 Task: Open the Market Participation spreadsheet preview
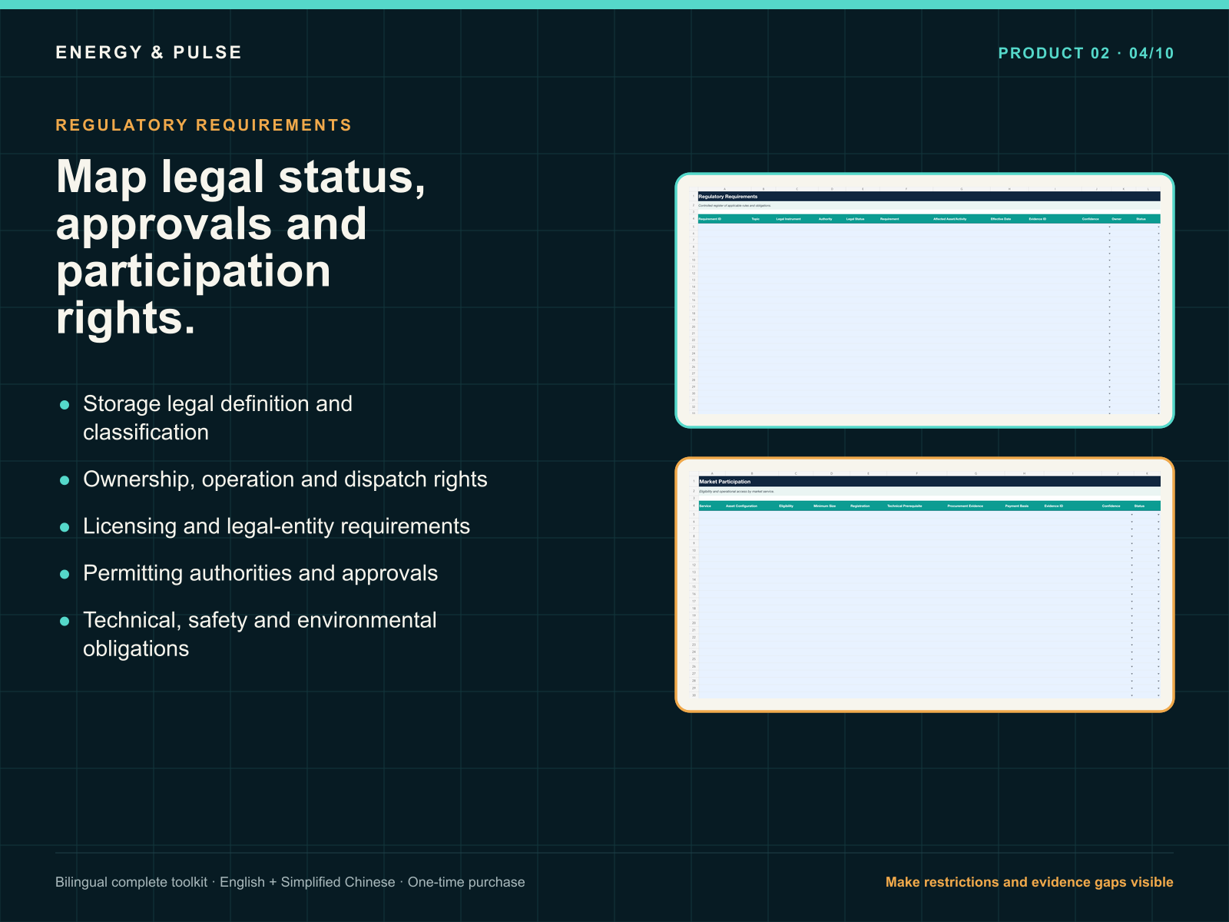tap(925, 585)
